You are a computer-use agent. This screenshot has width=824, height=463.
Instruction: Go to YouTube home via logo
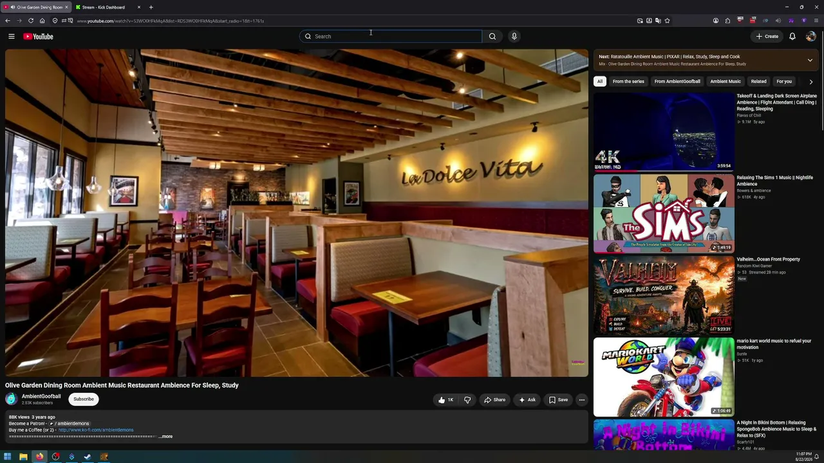coord(38,37)
